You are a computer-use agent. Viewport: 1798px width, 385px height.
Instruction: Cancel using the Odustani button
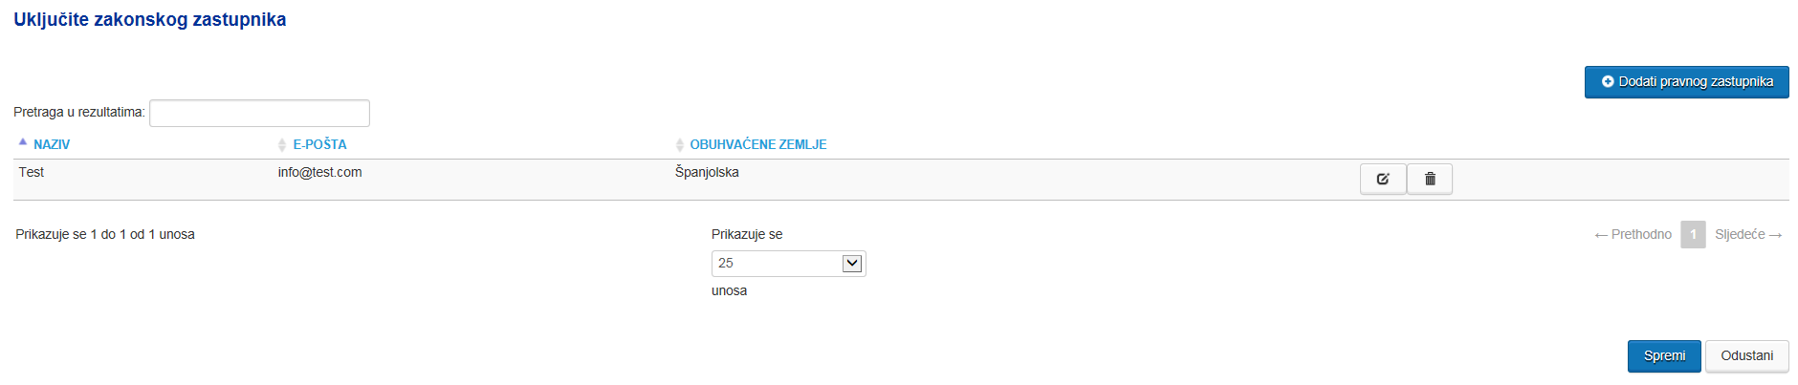tap(1747, 356)
